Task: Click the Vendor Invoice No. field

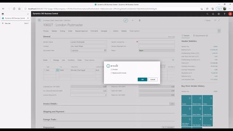Action: pos(157,42)
